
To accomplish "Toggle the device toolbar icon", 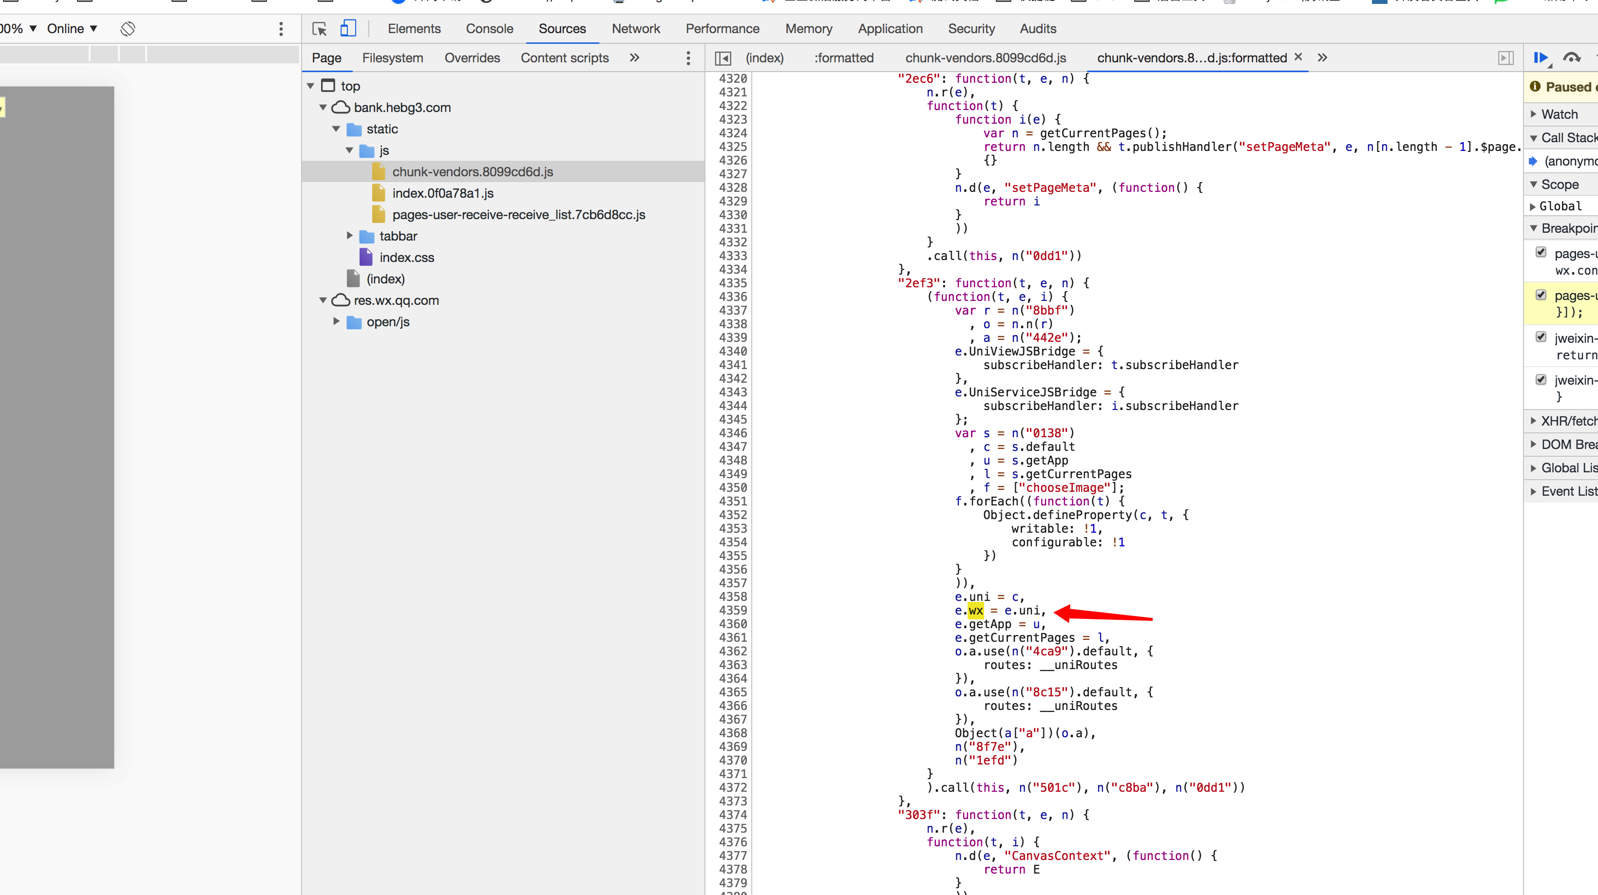I will 348,29.
